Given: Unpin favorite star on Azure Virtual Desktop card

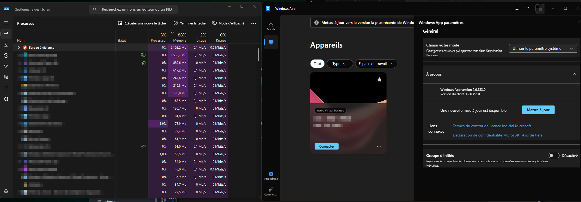Looking at the screenshot, I should (379, 79).
